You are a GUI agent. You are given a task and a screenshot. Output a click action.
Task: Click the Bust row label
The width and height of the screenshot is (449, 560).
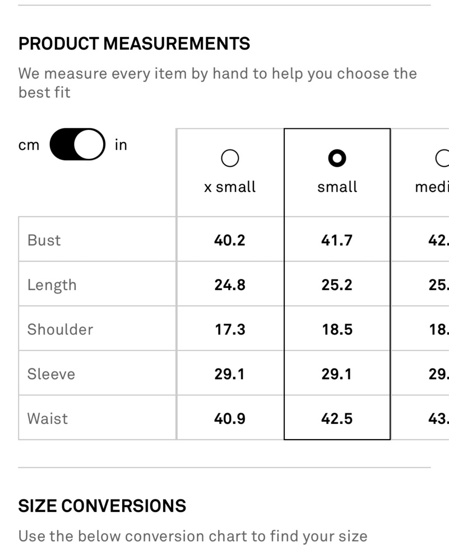click(x=44, y=240)
